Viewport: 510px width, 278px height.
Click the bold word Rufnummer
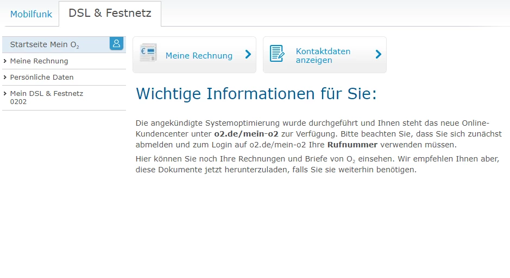[352, 145]
